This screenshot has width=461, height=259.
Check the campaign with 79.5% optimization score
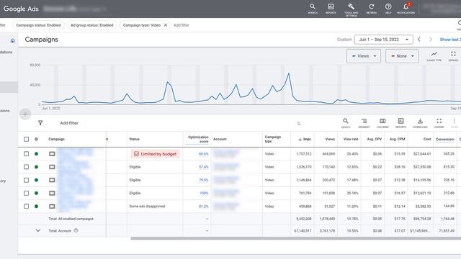(x=26, y=180)
